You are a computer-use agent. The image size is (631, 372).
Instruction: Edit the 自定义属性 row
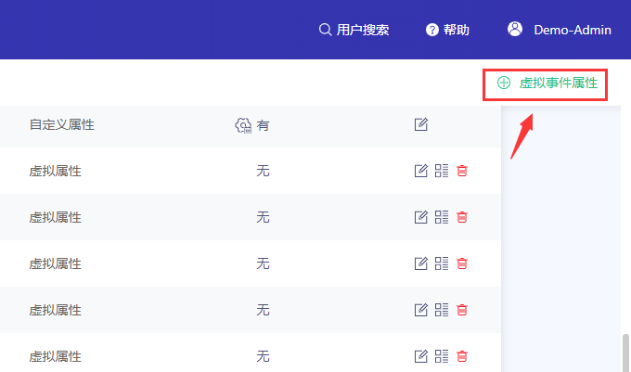point(421,124)
